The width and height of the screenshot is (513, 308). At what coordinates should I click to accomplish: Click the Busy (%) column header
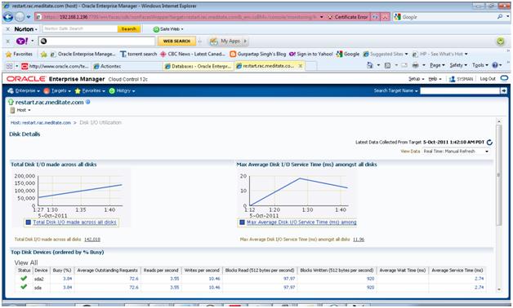tap(62, 271)
